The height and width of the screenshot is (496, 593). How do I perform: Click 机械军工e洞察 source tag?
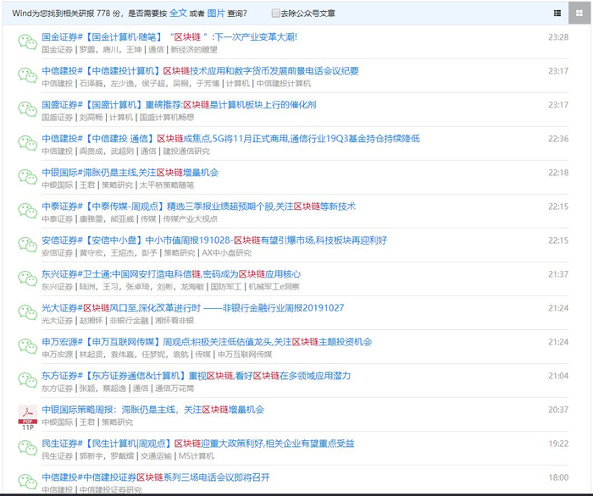click(274, 287)
